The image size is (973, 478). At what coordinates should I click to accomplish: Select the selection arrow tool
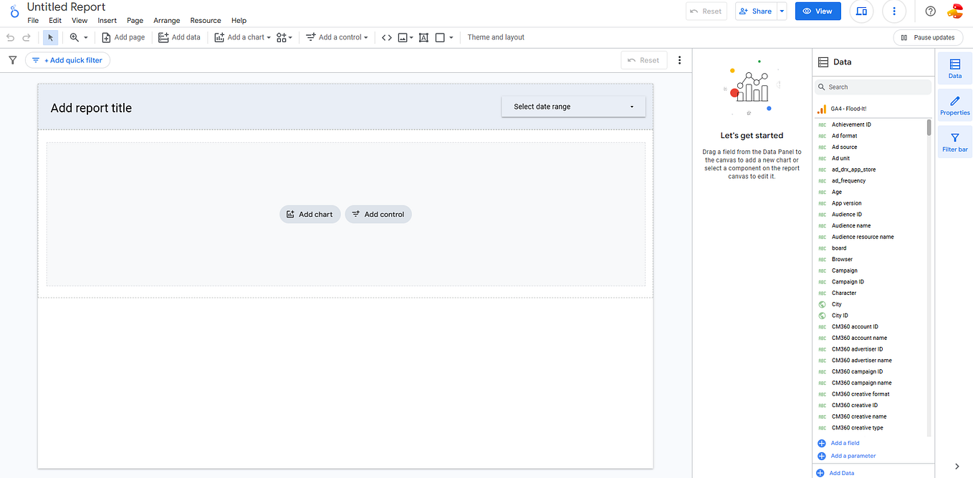(49, 37)
